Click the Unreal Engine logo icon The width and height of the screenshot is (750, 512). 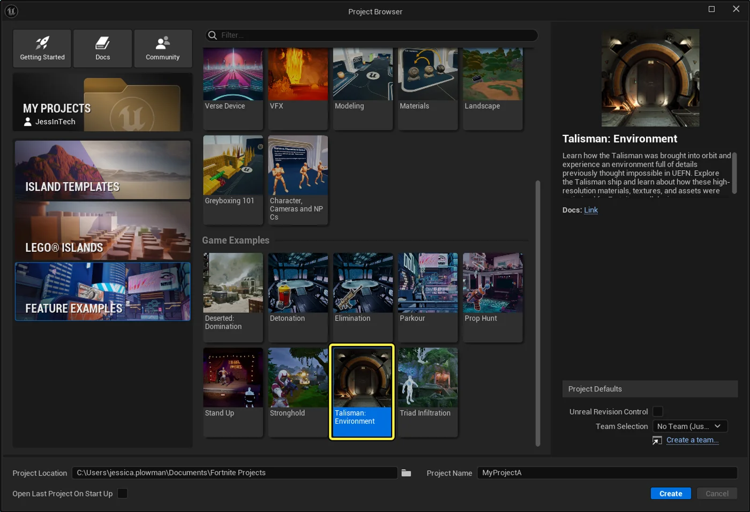[x=11, y=11]
